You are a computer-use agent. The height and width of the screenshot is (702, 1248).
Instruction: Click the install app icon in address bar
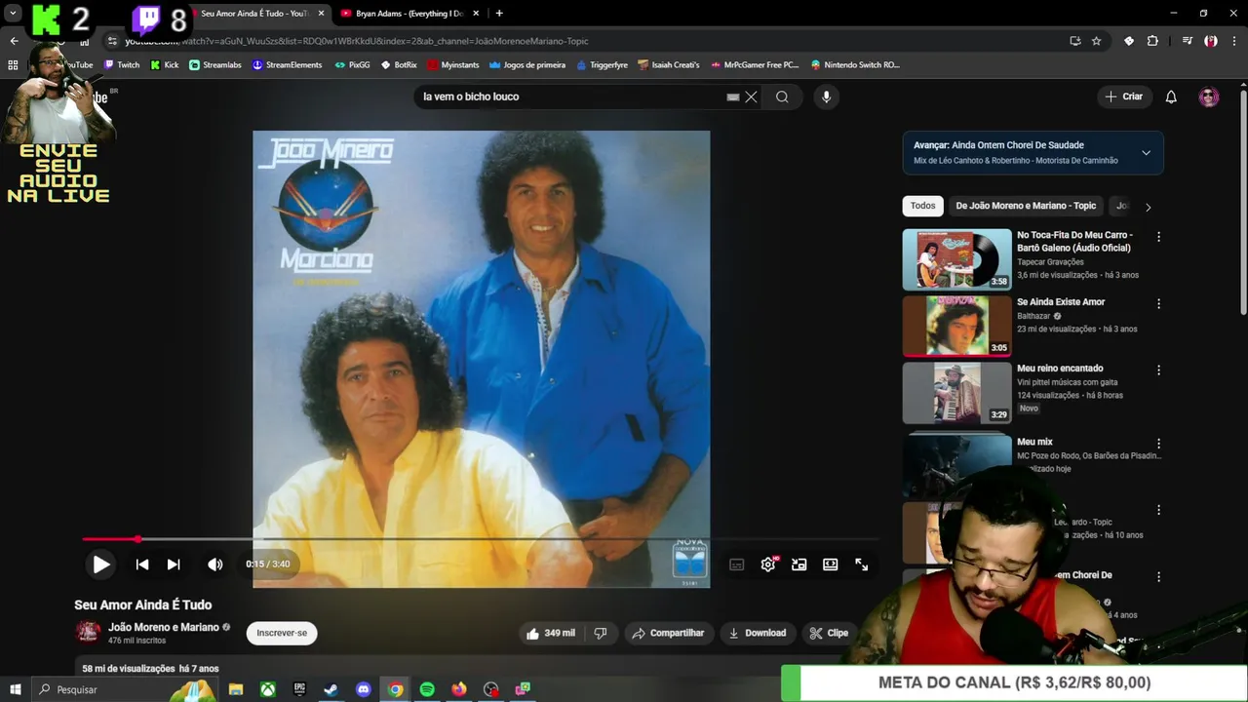click(x=1074, y=41)
